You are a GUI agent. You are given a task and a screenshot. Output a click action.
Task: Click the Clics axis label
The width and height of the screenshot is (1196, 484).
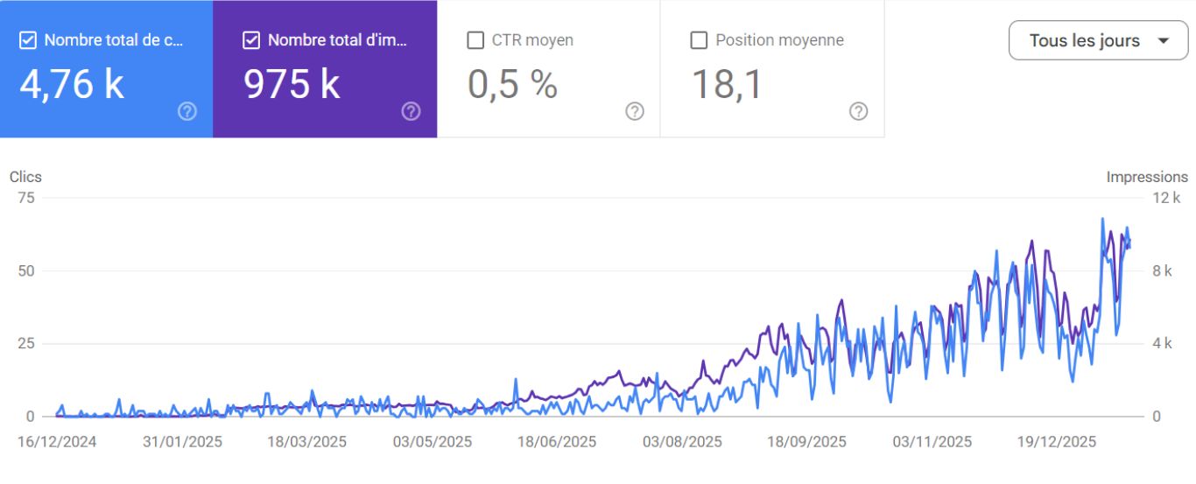tap(25, 177)
